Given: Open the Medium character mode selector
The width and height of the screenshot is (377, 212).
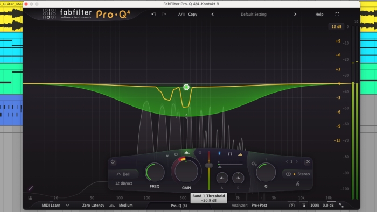Looking at the screenshot, I should [x=125, y=206].
